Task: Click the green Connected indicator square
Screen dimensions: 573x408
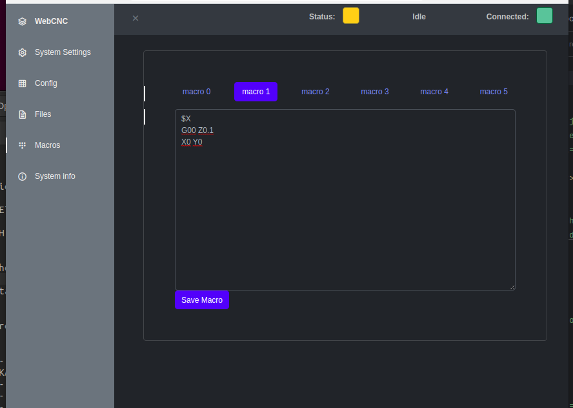Action: (545, 16)
